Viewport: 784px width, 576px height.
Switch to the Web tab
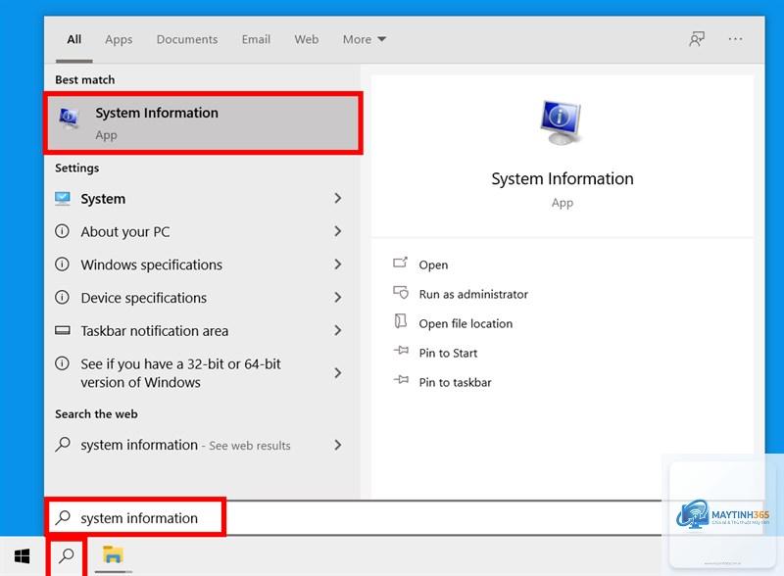tap(306, 39)
